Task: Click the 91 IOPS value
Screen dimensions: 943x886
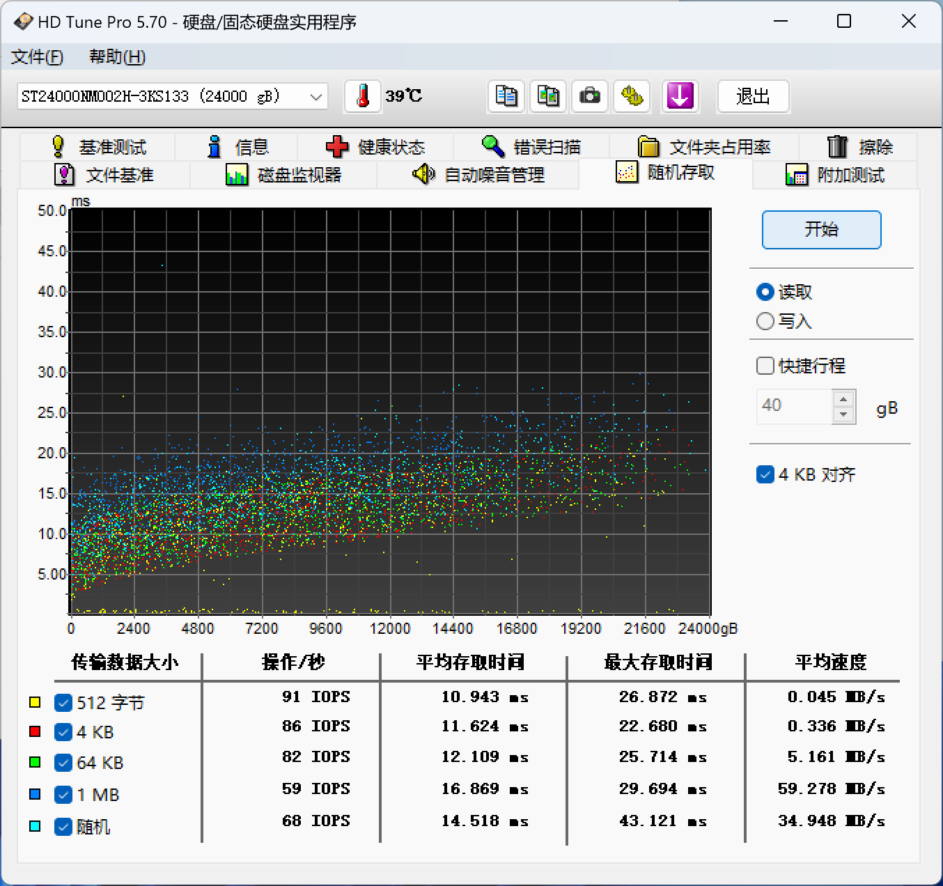Action: click(x=316, y=697)
